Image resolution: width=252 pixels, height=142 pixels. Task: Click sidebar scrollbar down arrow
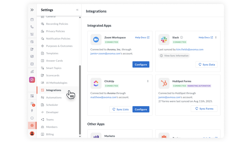pyautogui.click(x=80, y=136)
